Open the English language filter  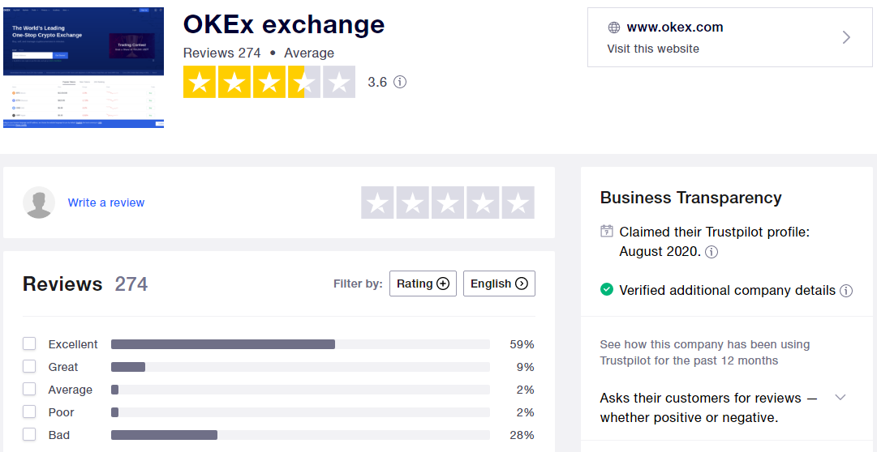[499, 284]
